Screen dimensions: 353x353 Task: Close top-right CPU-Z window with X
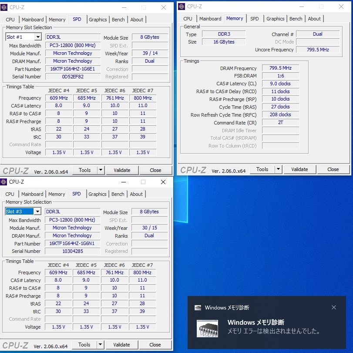(341, 7)
